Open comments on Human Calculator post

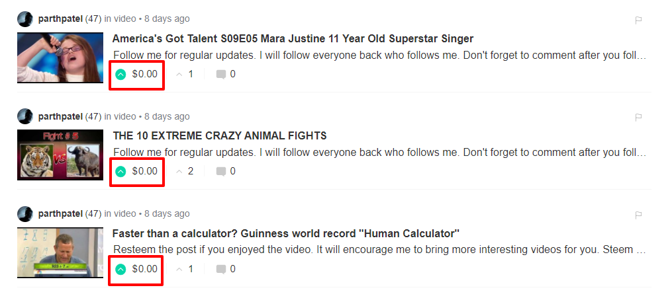[225, 270]
